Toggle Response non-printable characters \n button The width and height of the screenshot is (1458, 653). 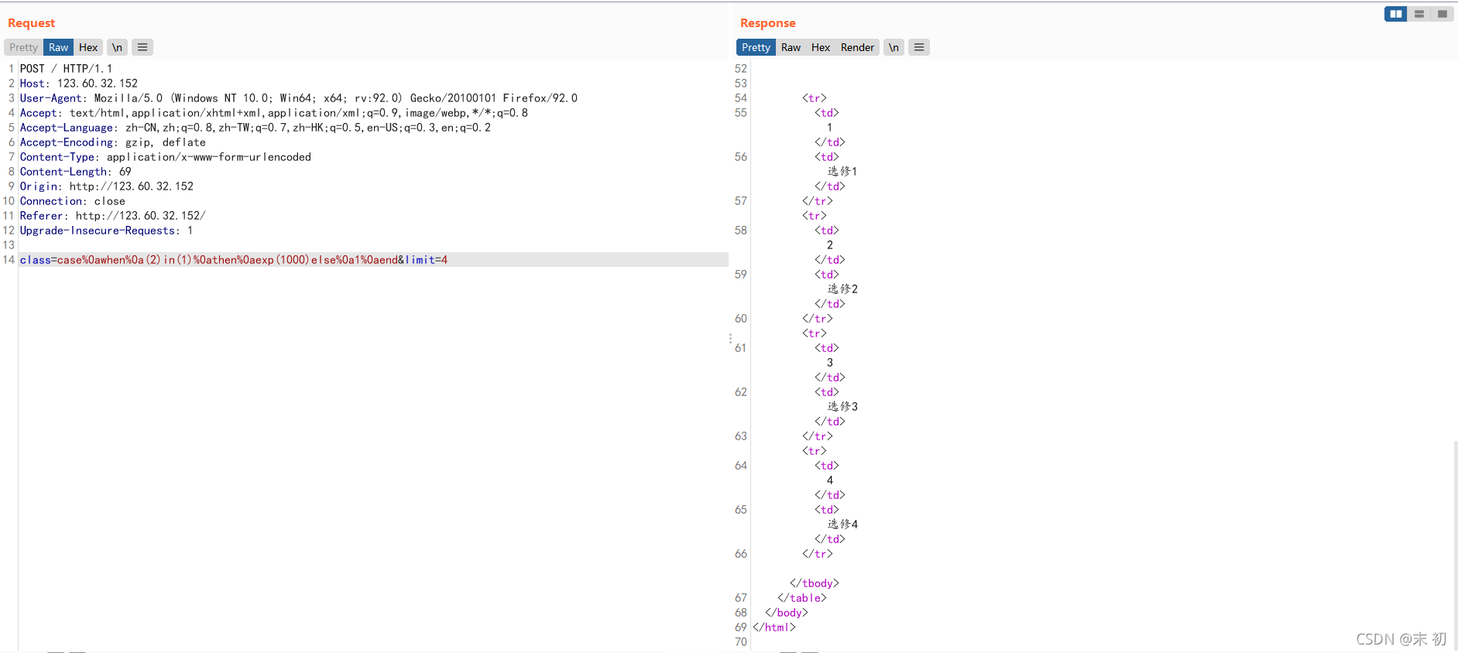894,47
